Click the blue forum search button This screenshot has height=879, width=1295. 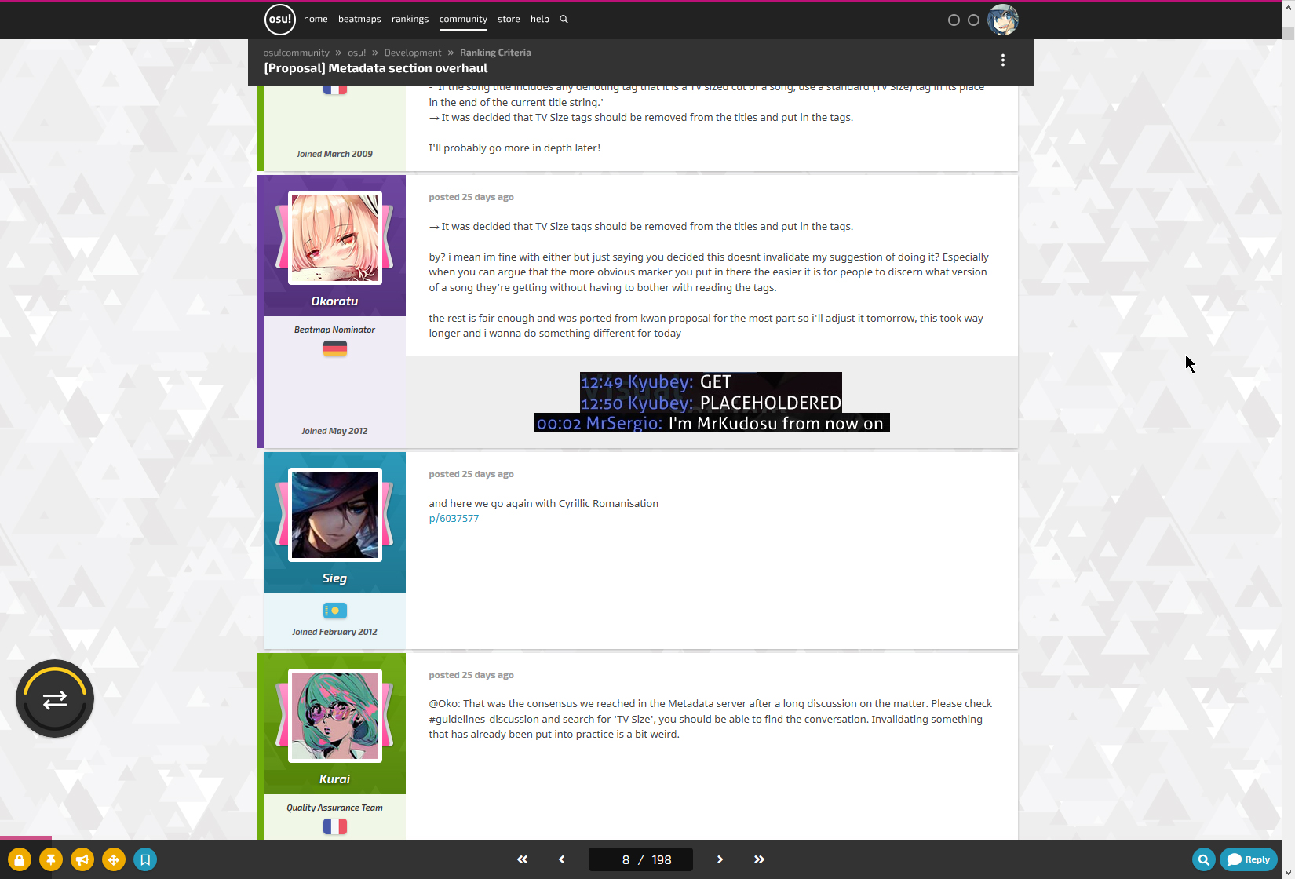pos(1204,859)
